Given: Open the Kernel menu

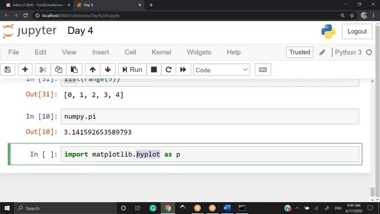Looking at the screenshot, I should coord(161,52).
